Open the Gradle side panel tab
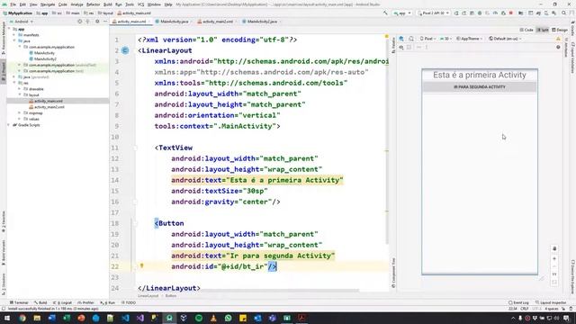Screen dimensions: 576x324 (572, 28)
